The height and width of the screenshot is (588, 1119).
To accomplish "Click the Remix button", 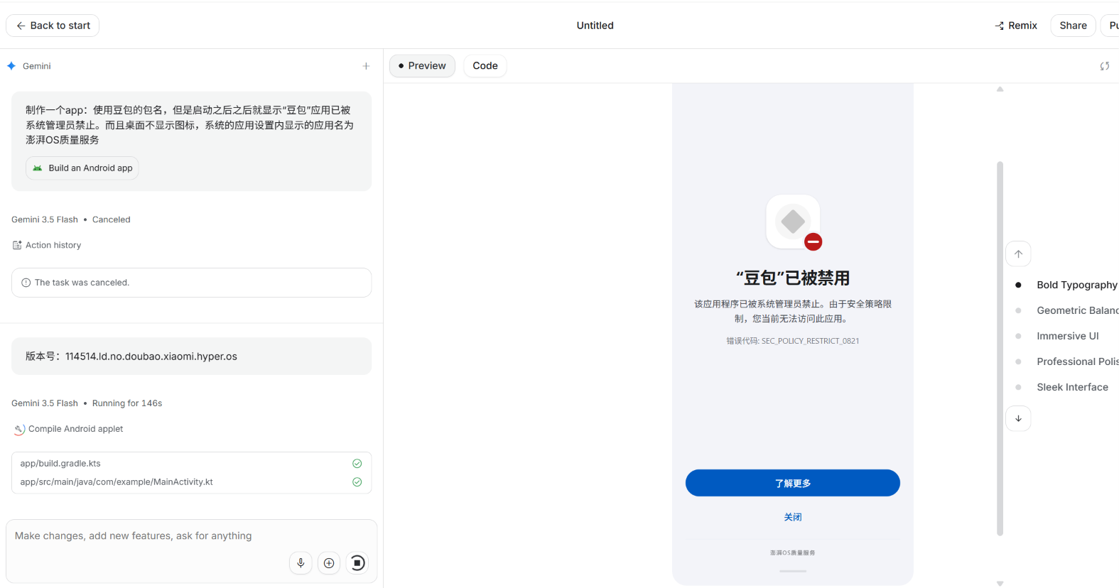I will point(1016,26).
